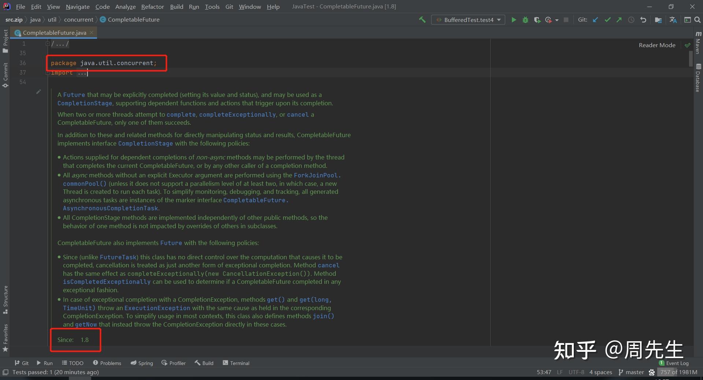Screen dimensions: 703x380
Task: Open the Spring tool window tab
Action: [142, 363]
